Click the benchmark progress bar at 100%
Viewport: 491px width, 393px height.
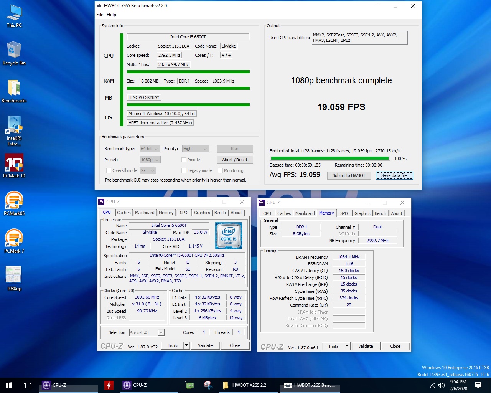(330, 158)
